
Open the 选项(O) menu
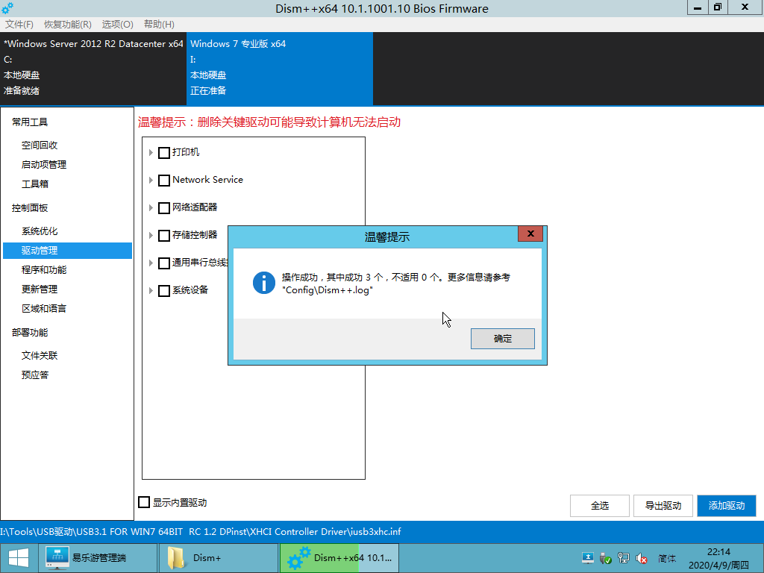click(x=117, y=25)
